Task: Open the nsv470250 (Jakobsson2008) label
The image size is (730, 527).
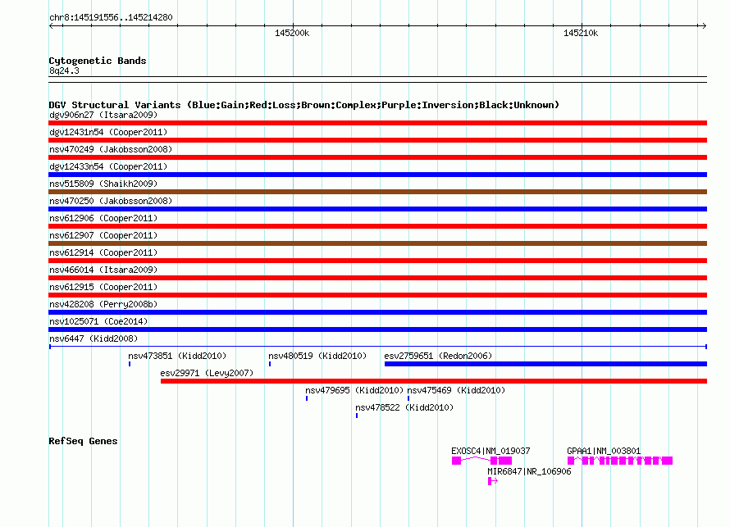Action: point(111,201)
